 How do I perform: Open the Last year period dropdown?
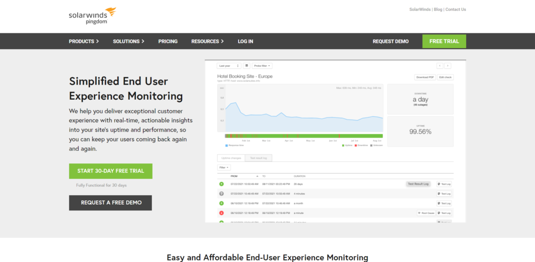click(x=229, y=66)
